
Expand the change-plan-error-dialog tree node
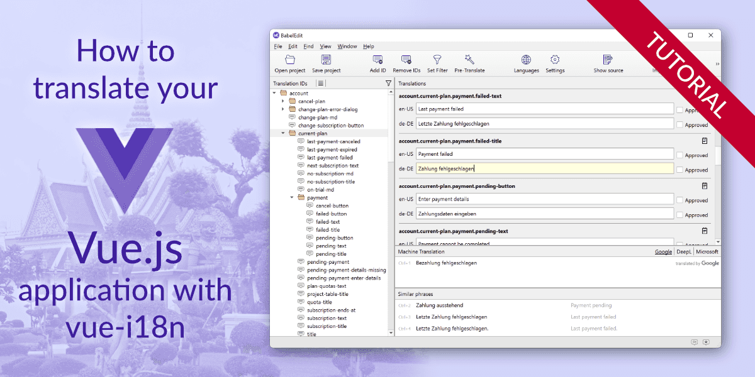pyautogui.click(x=283, y=109)
